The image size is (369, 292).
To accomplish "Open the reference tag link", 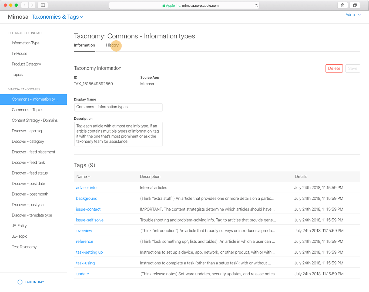I will click(x=85, y=241).
